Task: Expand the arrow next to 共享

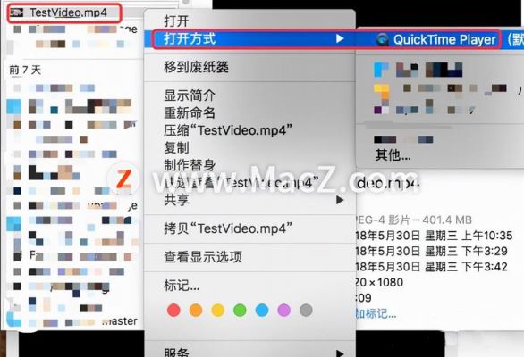Action: [x=340, y=200]
